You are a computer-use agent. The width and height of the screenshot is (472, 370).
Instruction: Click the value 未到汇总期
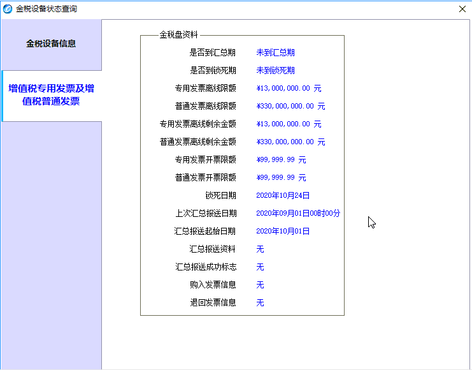[x=275, y=53]
